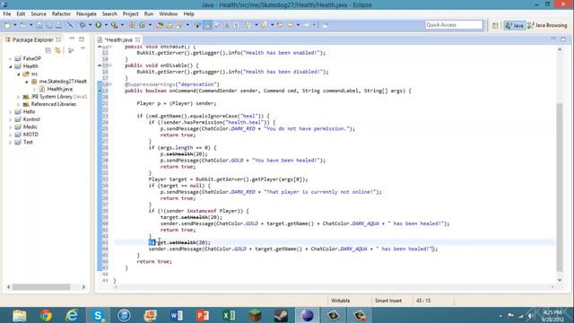
Task: Switch to the Health.java editor tab
Action: point(118,39)
